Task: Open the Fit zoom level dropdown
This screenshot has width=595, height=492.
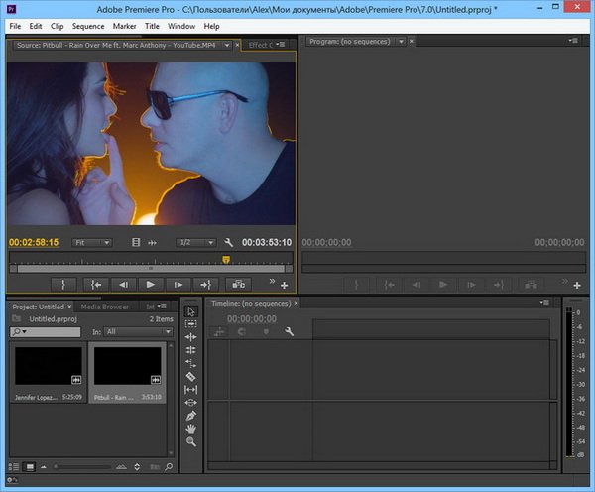Action: click(x=91, y=242)
